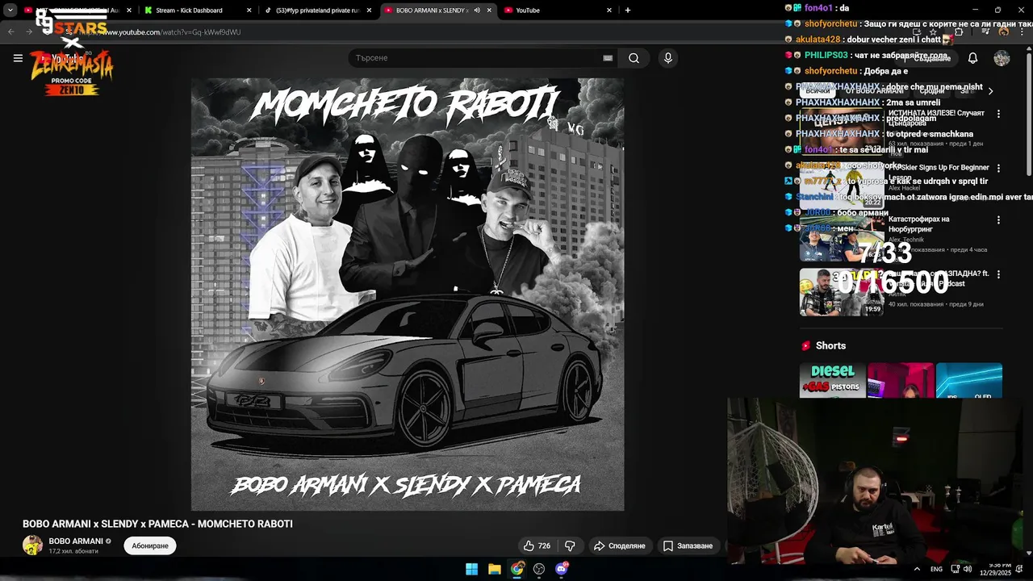Click the ENG language indicator

click(x=936, y=569)
